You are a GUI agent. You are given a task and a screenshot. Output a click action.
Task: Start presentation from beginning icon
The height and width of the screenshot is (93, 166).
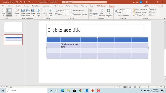[29, 2]
